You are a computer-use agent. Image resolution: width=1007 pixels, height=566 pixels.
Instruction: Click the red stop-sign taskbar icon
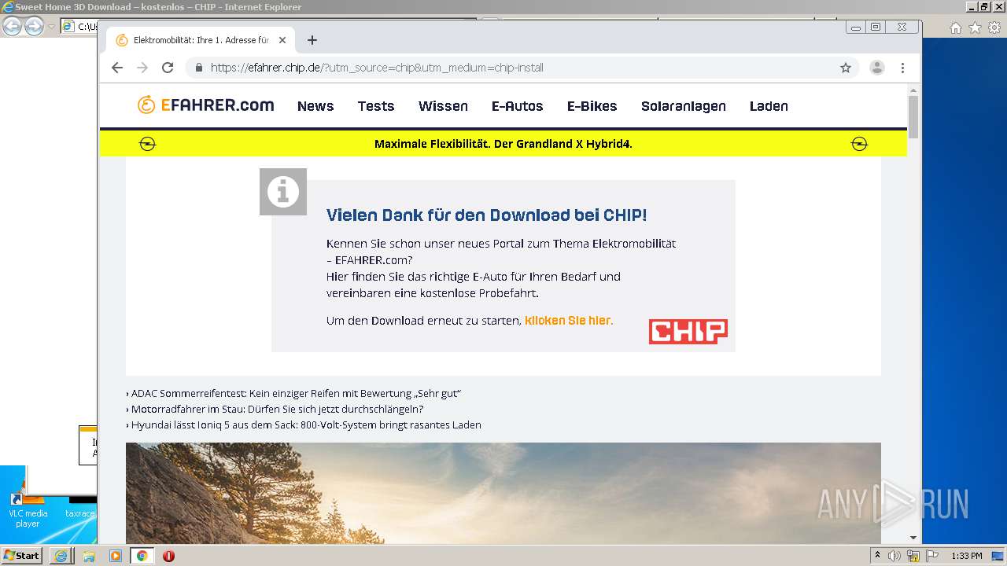click(x=168, y=556)
